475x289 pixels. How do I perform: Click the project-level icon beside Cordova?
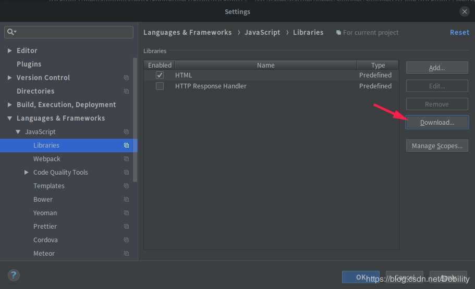(x=126, y=240)
